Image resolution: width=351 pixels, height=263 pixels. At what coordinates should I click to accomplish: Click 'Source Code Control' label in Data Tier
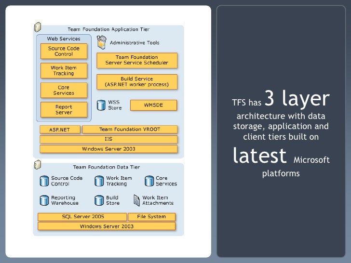point(67,181)
